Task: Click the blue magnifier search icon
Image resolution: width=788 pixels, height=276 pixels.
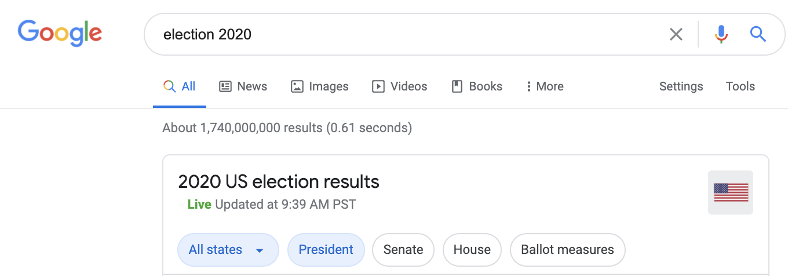Action: (x=758, y=34)
